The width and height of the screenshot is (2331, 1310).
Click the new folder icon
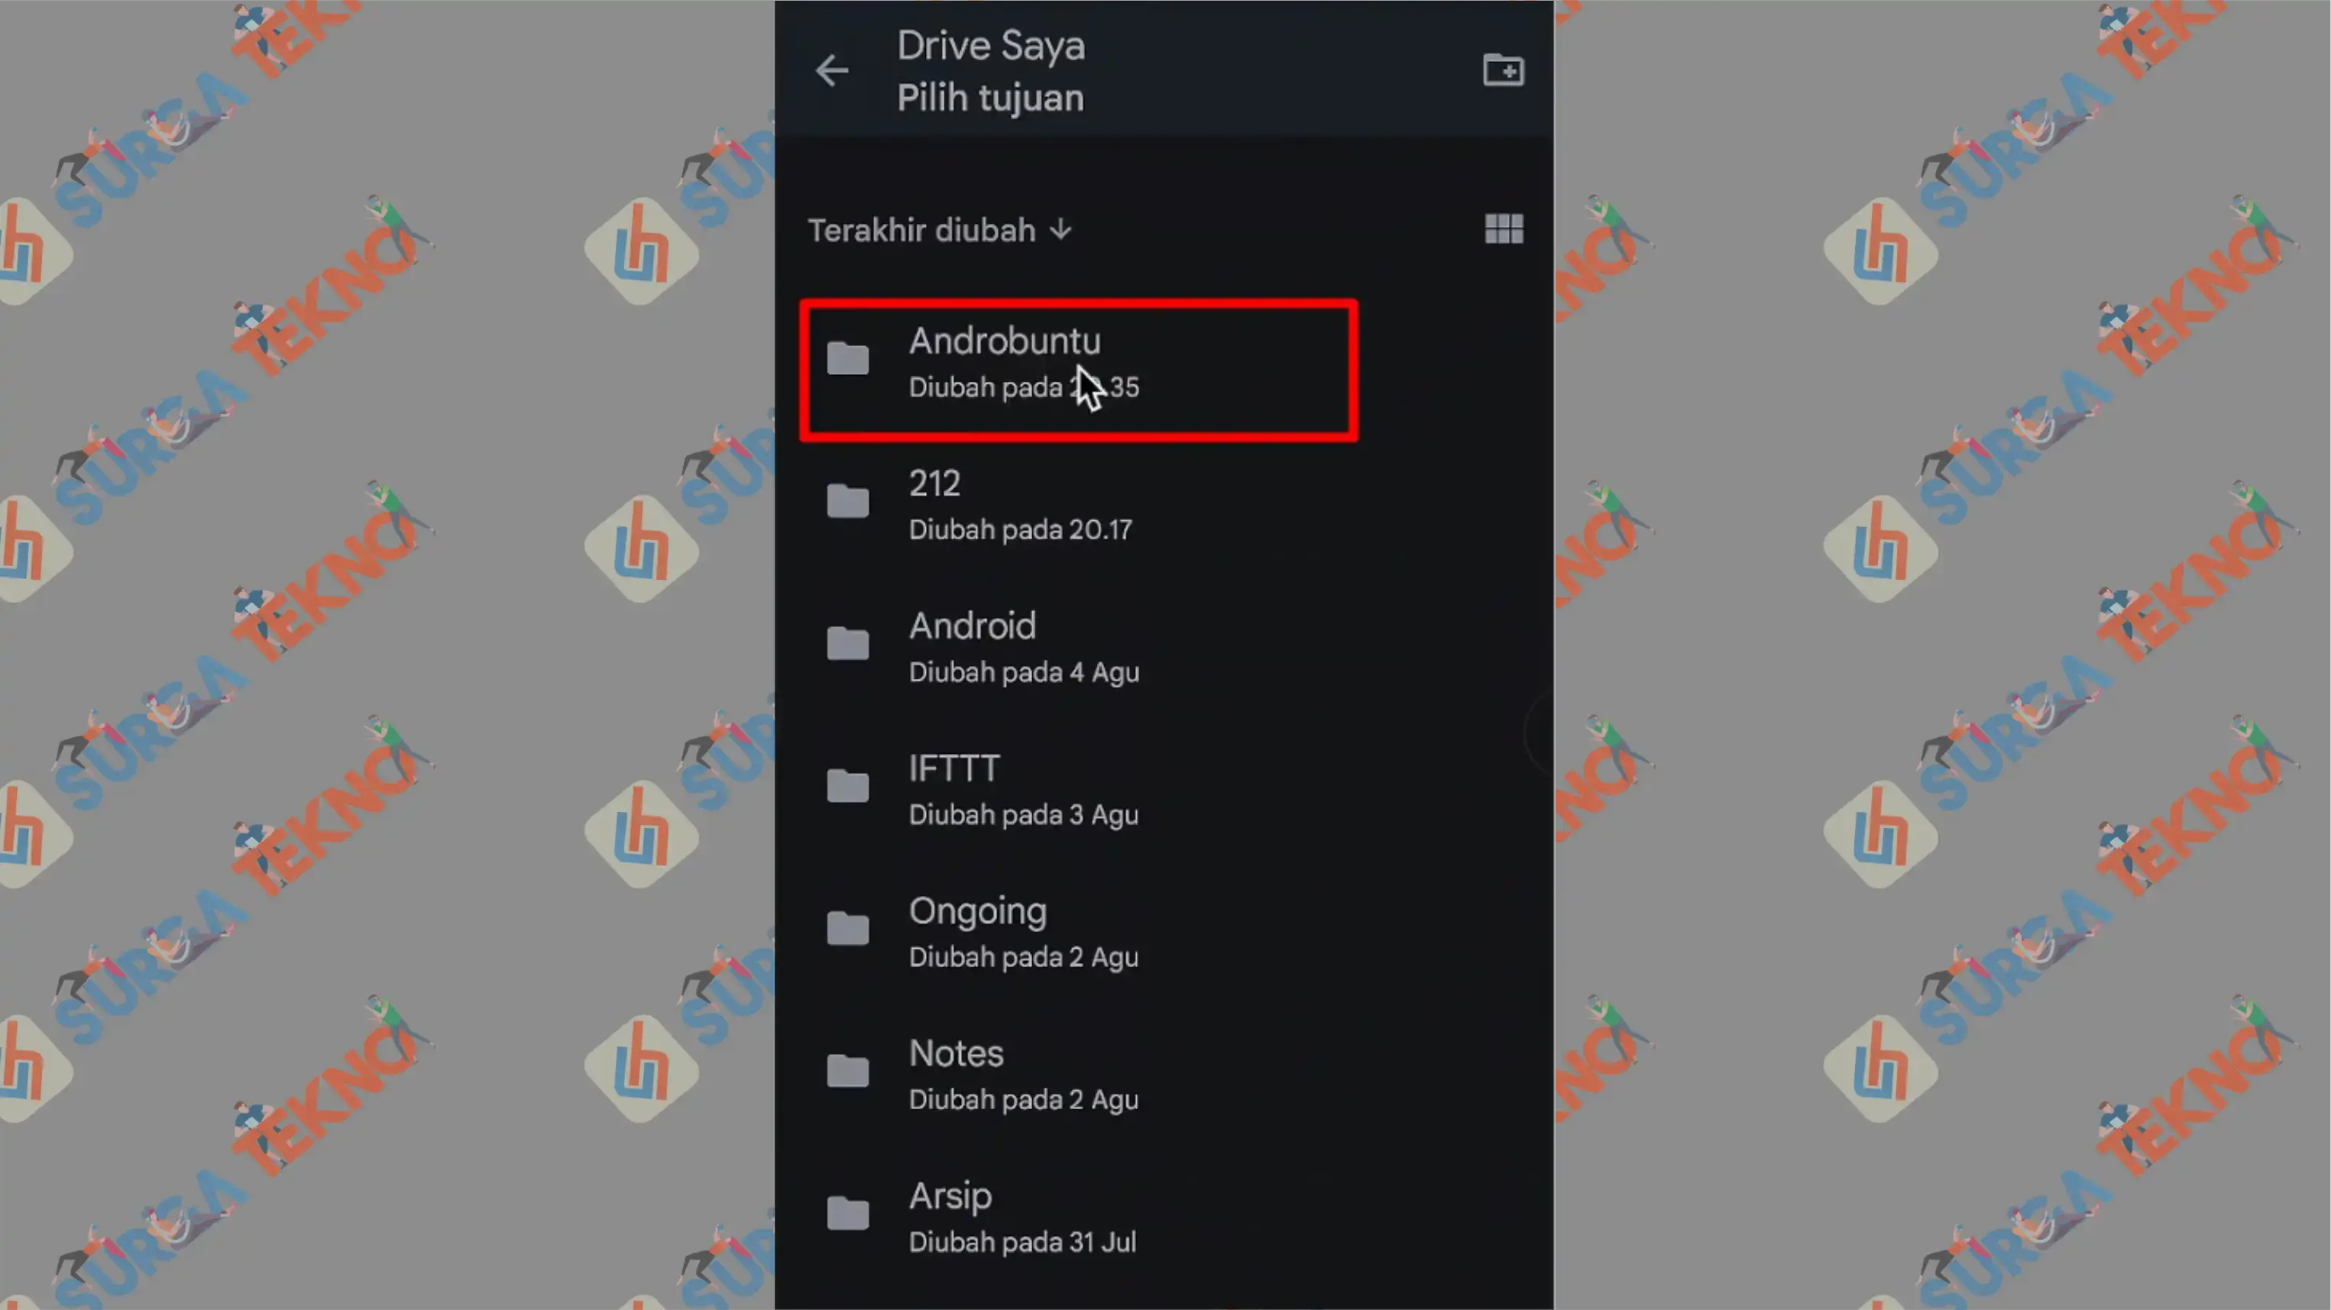(x=1502, y=70)
